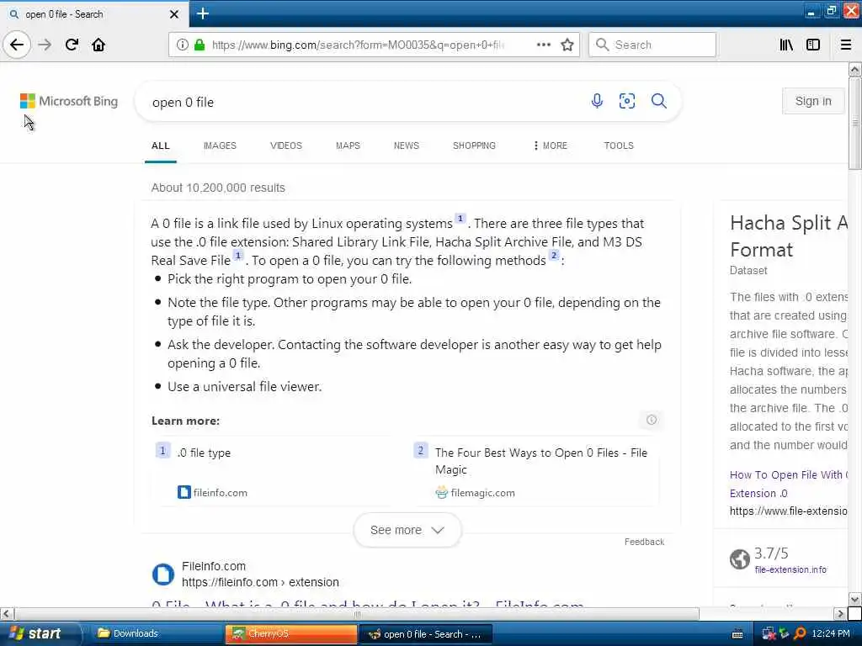Open the '.0 file type' learn more link
The height and width of the screenshot is (646, 862).
(x=204, y=453)
